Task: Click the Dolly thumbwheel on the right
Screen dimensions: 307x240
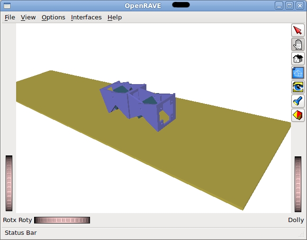Action: 298,184
